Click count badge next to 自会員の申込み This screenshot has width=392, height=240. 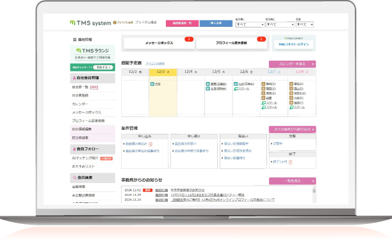151,144
